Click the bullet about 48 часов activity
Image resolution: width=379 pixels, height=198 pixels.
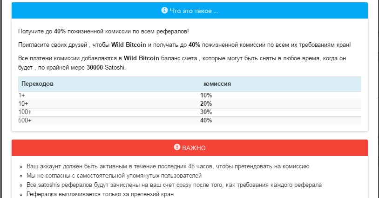pyautogui.click(x=168, y=166)
